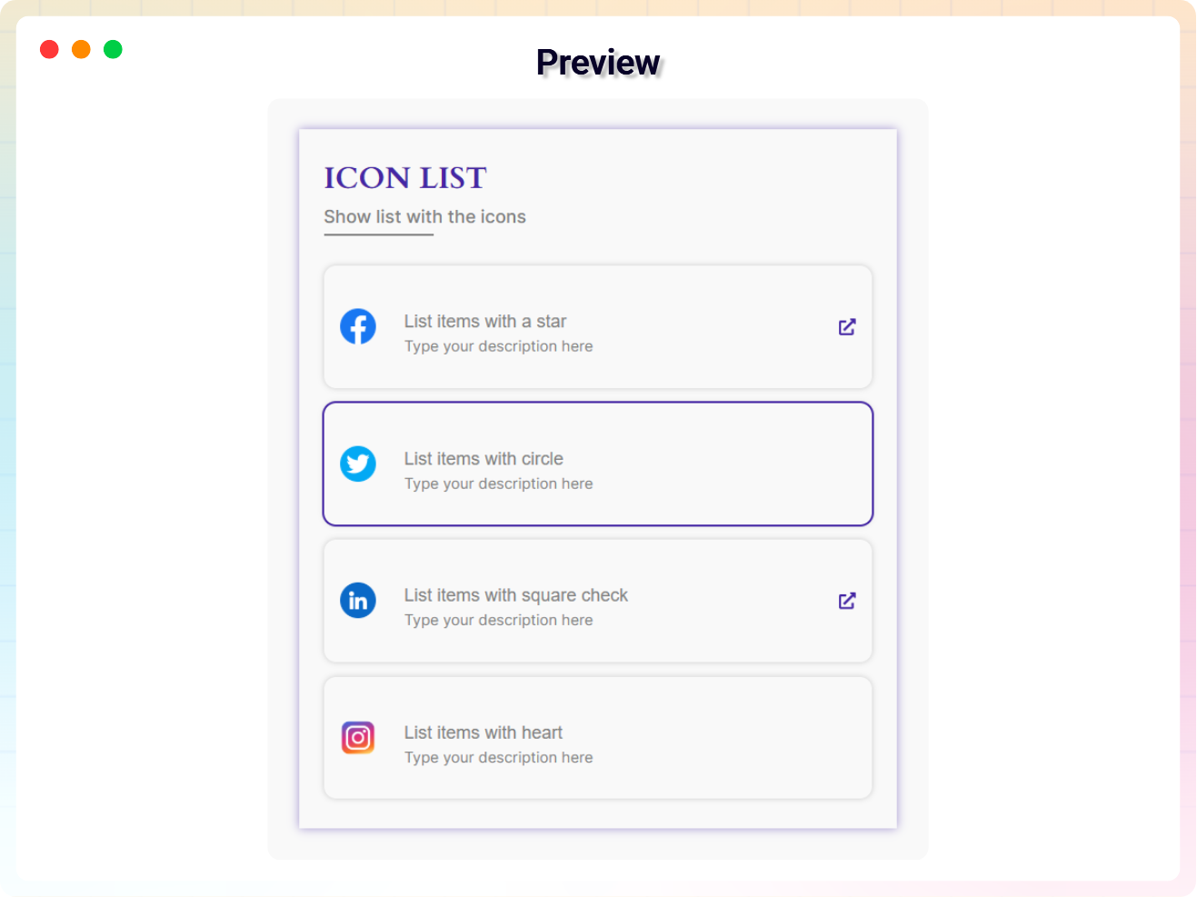Select "List items with a star" title
The height and width of the screenshot is (897, 1197).
[485, 322]
